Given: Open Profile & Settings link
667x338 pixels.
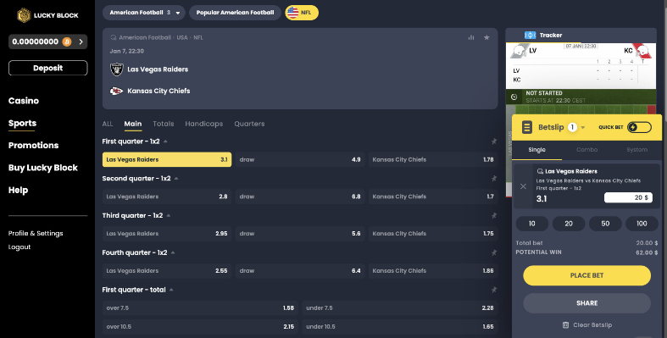Looking at the screenshot, I should 36,234.
